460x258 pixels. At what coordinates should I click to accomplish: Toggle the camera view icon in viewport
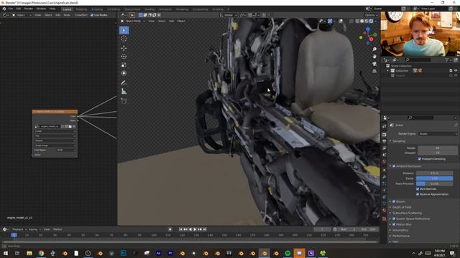pos(374,64)
